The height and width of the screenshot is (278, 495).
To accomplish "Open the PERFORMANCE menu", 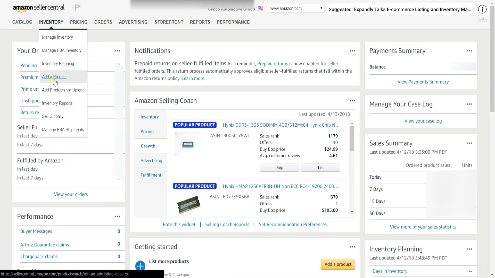I will 233,22.
